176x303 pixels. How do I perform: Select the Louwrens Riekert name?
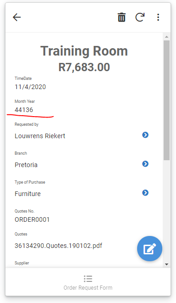coord(40,136)
